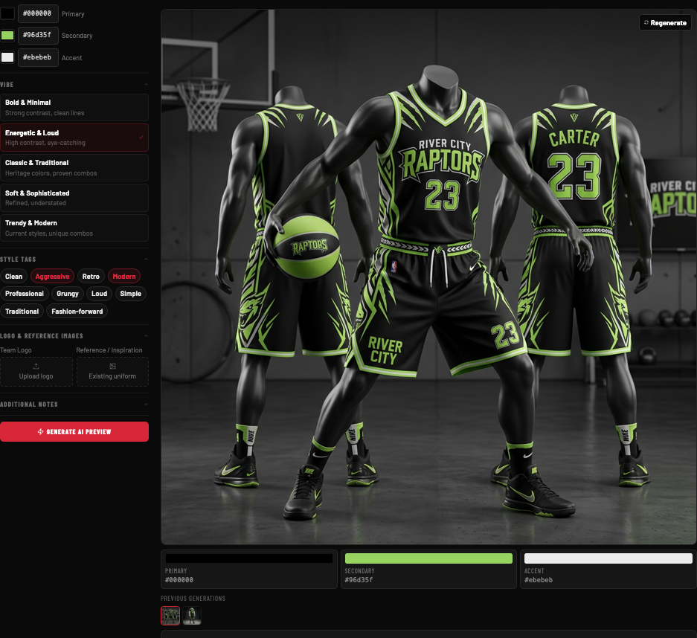Enable the Grungy style tag
Screen dimensions: 697x638
(x=68, y=294)
